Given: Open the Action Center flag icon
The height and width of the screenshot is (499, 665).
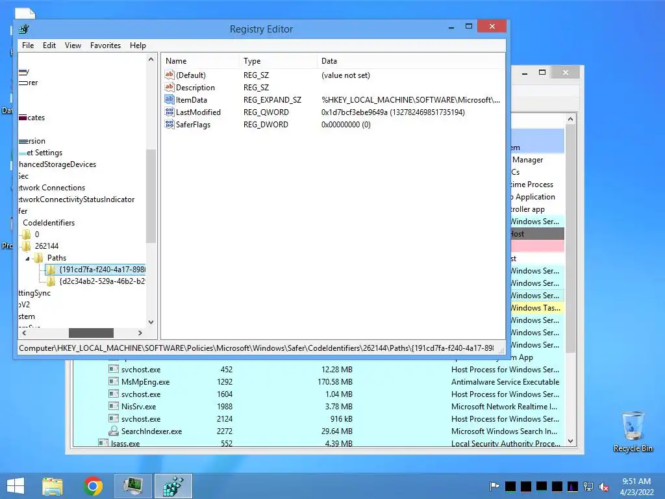Looking at the screenshot, I should pos(494,486).
